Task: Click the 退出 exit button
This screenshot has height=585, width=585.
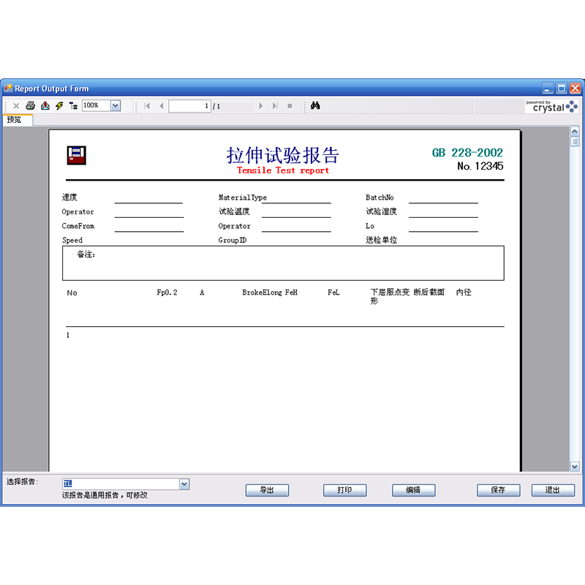Action: click(553, 490)
